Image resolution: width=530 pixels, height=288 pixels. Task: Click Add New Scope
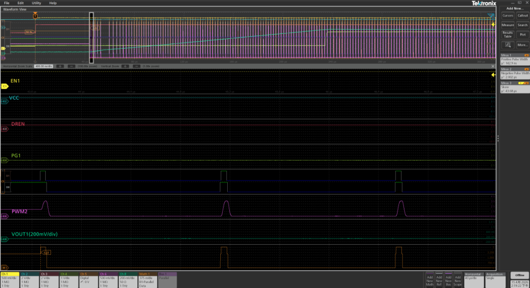pos(457,280)
